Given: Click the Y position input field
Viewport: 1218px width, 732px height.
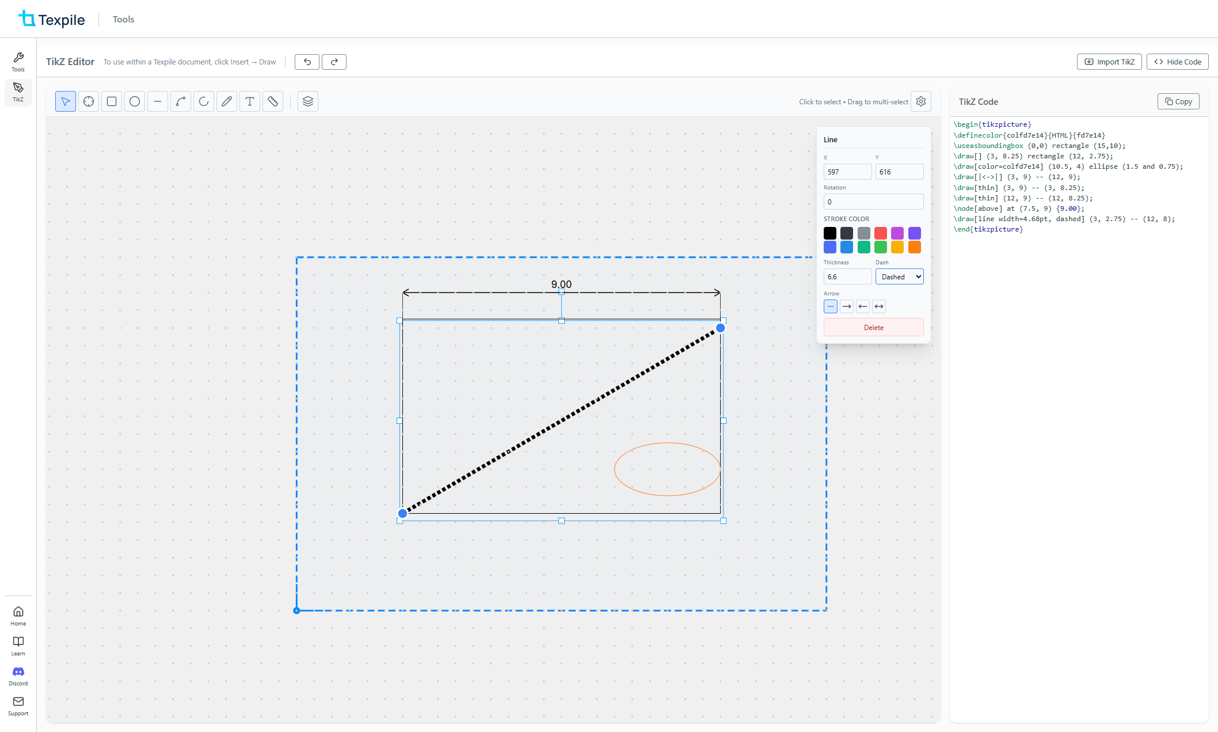Looking at the screenshot, I should click(x=900, y=172).
